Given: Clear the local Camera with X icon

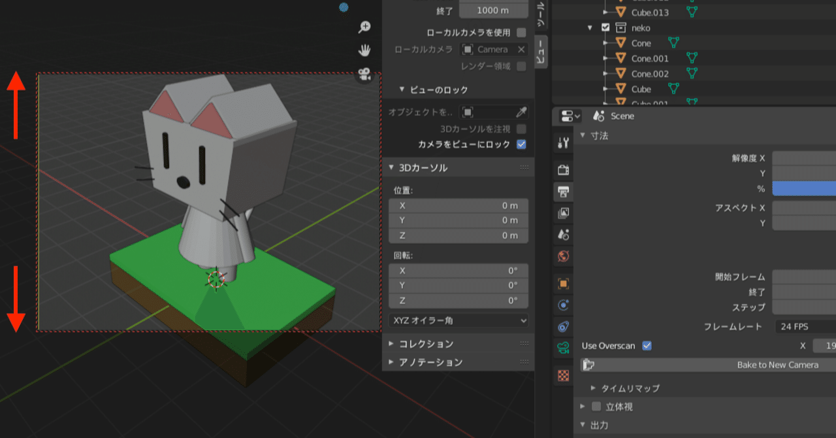Looking at the screenshot, I should 521,50.
